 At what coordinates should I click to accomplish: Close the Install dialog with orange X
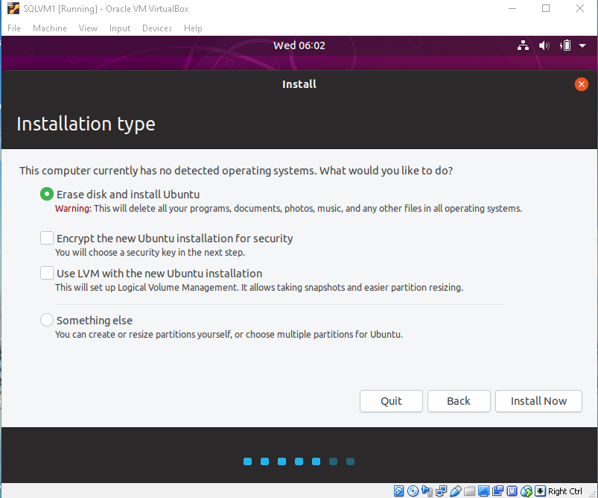[x=582, y=84]
